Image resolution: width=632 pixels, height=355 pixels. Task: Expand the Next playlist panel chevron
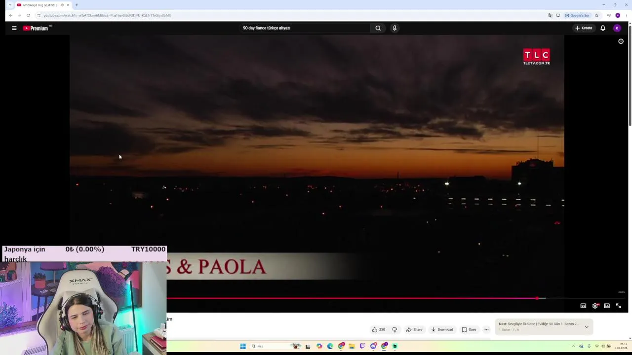(587, 326)
